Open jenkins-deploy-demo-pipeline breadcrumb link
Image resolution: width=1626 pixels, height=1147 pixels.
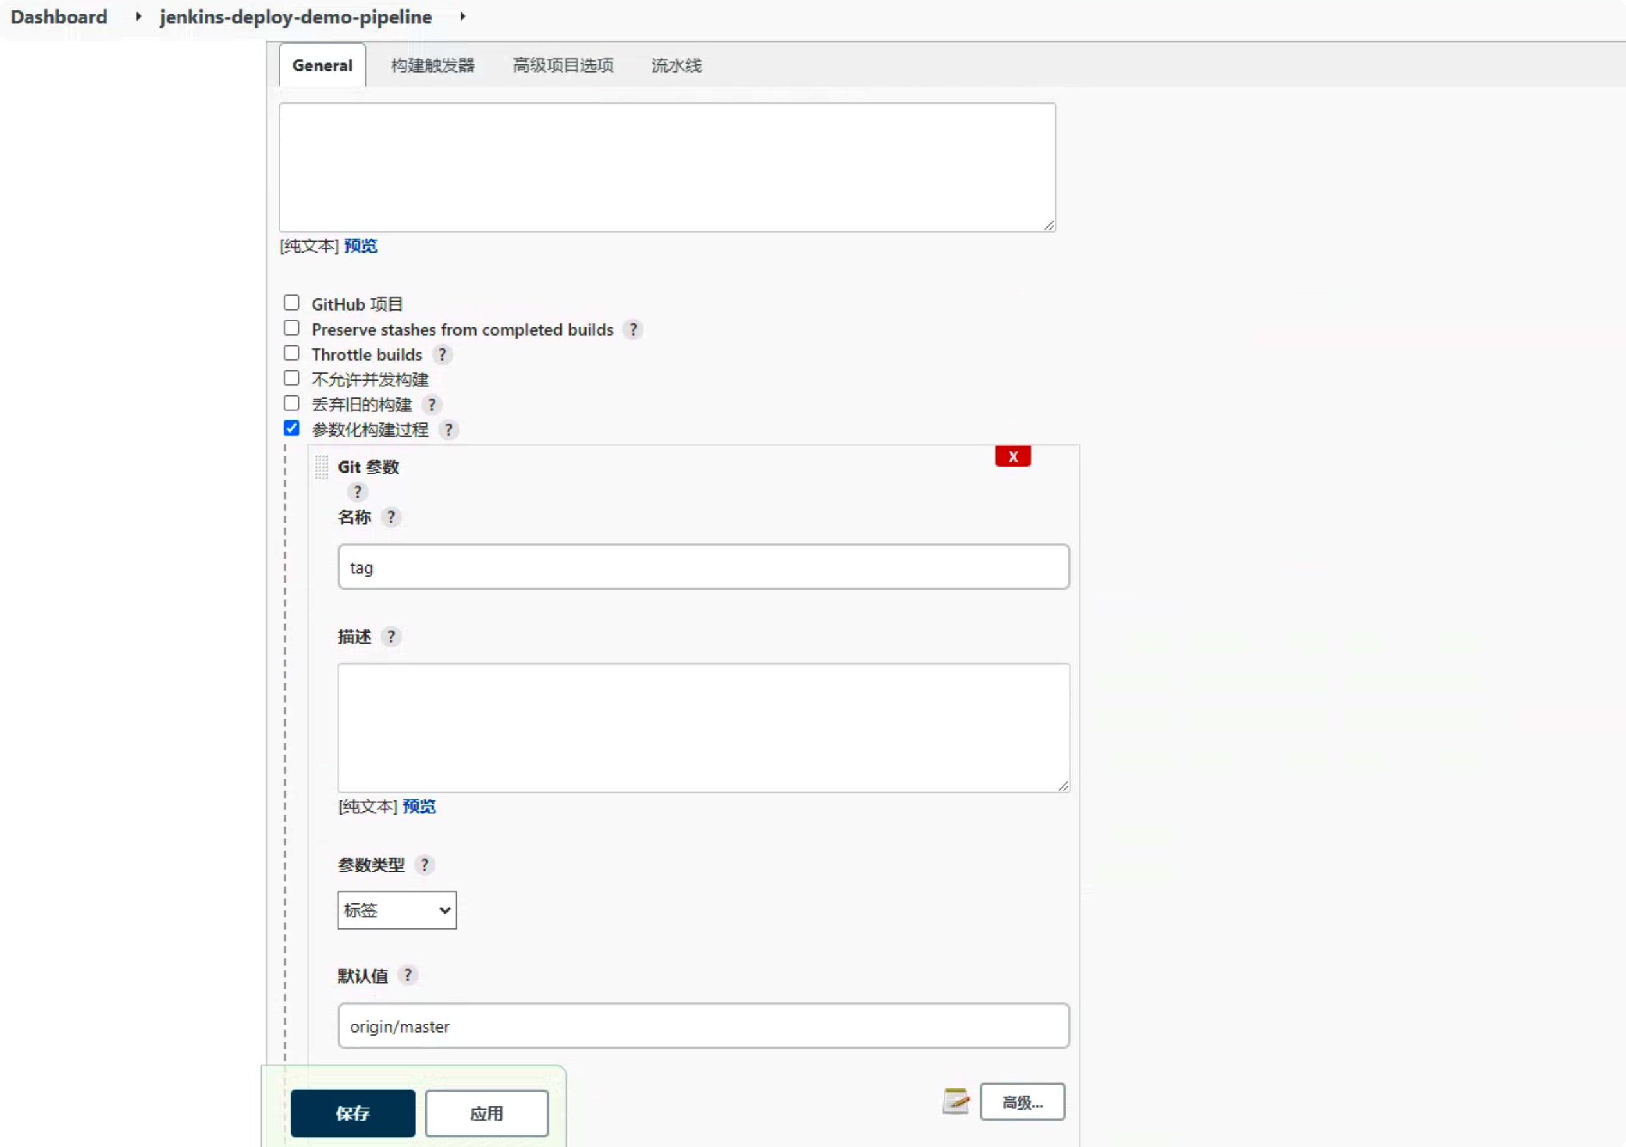(x=296, y=16)
